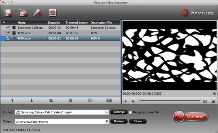Click duration 00:00:43 of first file
The width and height of the screenshot is (218, 133).
click(x=54, y=28)
